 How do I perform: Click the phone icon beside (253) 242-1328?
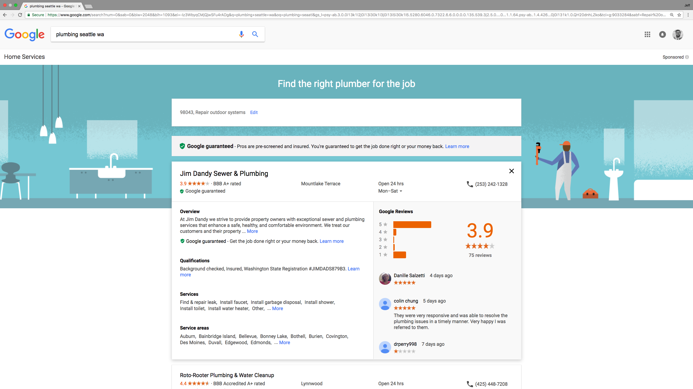tap(470, 184)
